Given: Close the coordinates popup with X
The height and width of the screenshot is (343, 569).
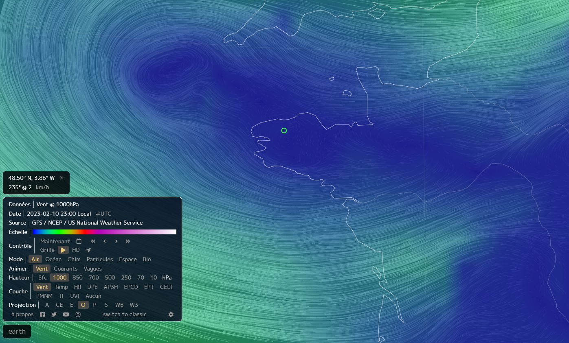Looking at the screenshot, I should coord(62,178).
